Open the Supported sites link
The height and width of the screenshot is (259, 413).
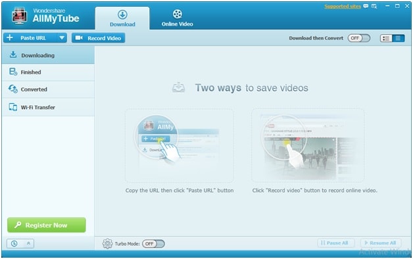tap(343, 7)
